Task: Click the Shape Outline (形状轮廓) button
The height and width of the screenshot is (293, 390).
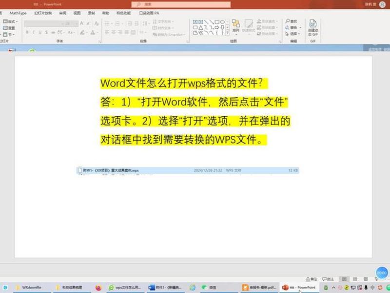Action: coord(267,27)
